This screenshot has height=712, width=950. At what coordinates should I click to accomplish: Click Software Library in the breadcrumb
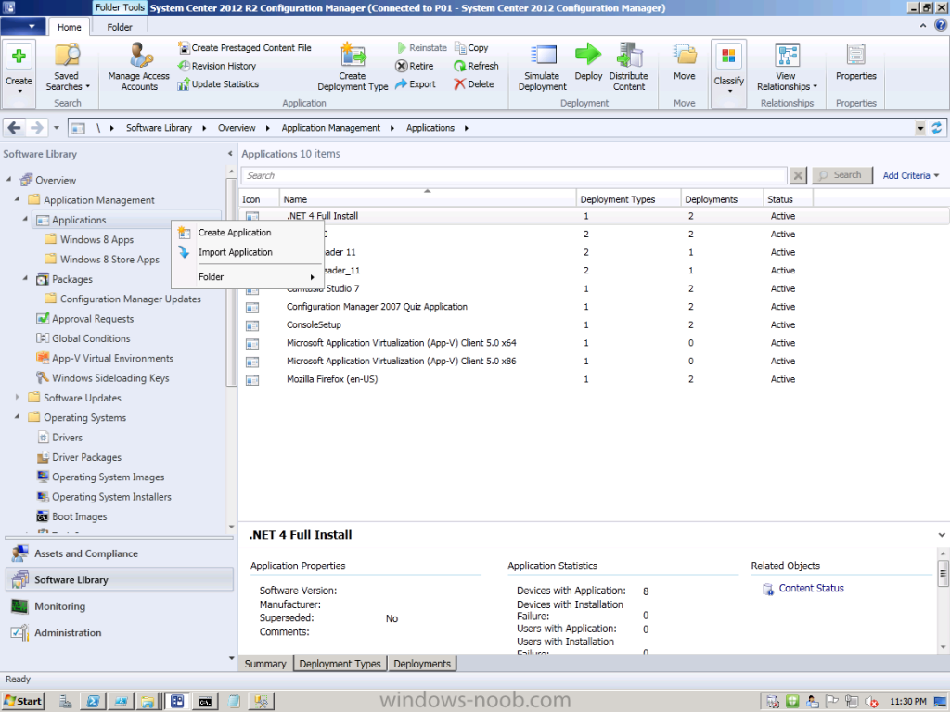(x=159, y=128)
